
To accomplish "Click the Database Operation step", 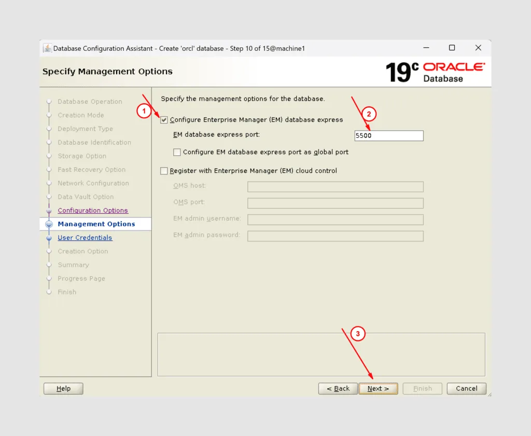I will (x=90, y=101).
